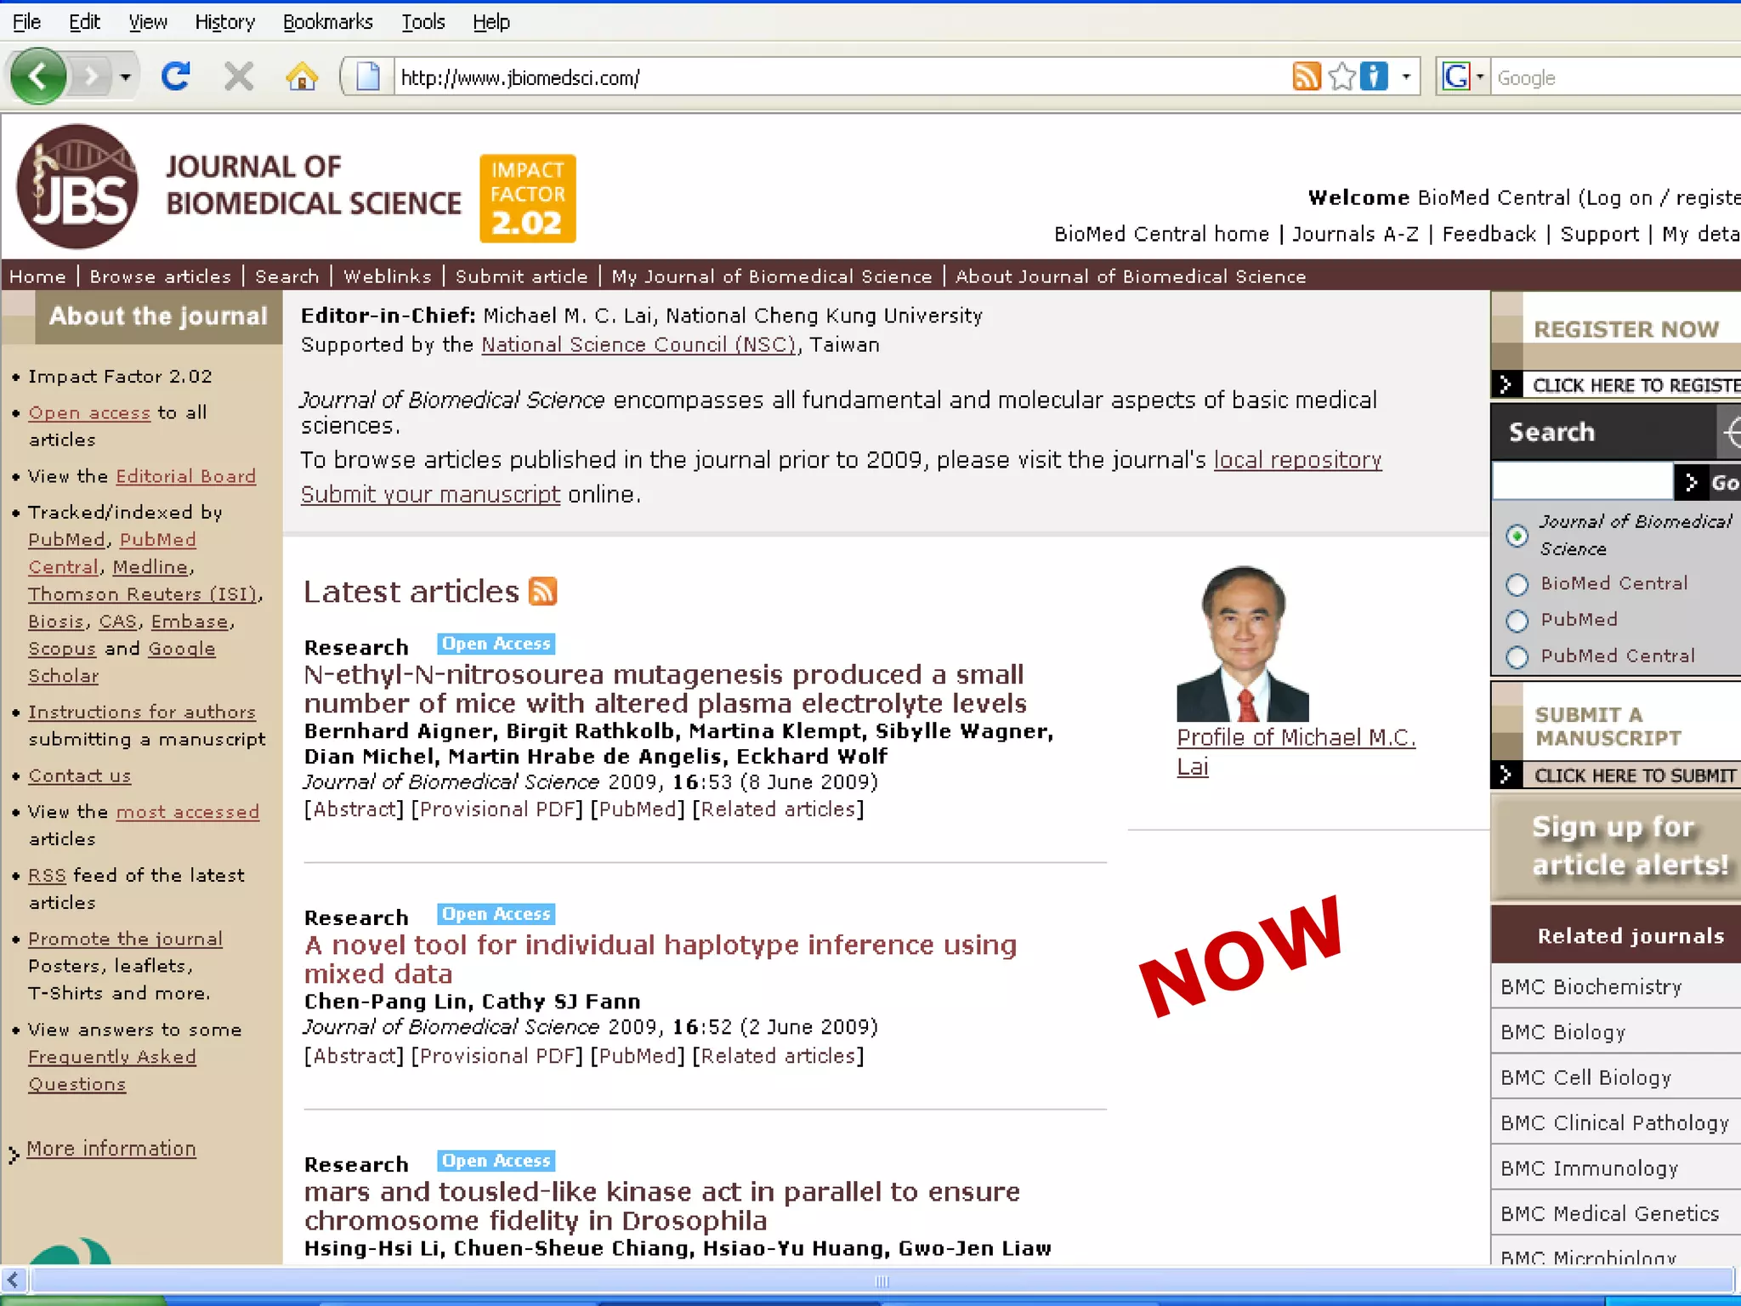Click the browser Back arrow button
Screen dimensions: 1741x1306
click(37, 77)
